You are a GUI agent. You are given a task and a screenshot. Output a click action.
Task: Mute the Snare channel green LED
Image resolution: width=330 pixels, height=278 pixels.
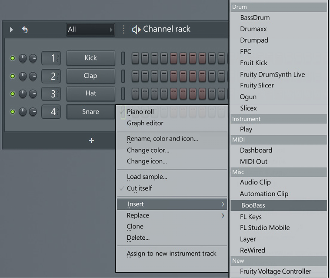tap(13, 112)
